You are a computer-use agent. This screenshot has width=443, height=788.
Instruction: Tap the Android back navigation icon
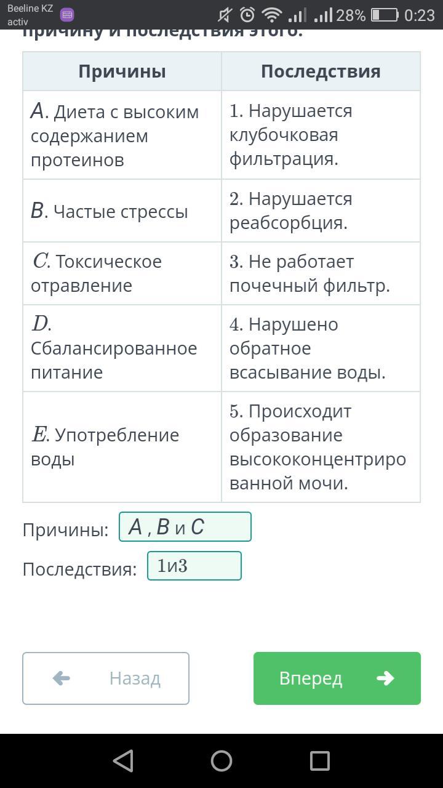pyautogui.click(x=123, y=761)
